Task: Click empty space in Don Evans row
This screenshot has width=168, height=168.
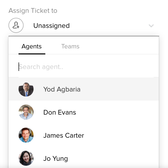Action: 120,112
